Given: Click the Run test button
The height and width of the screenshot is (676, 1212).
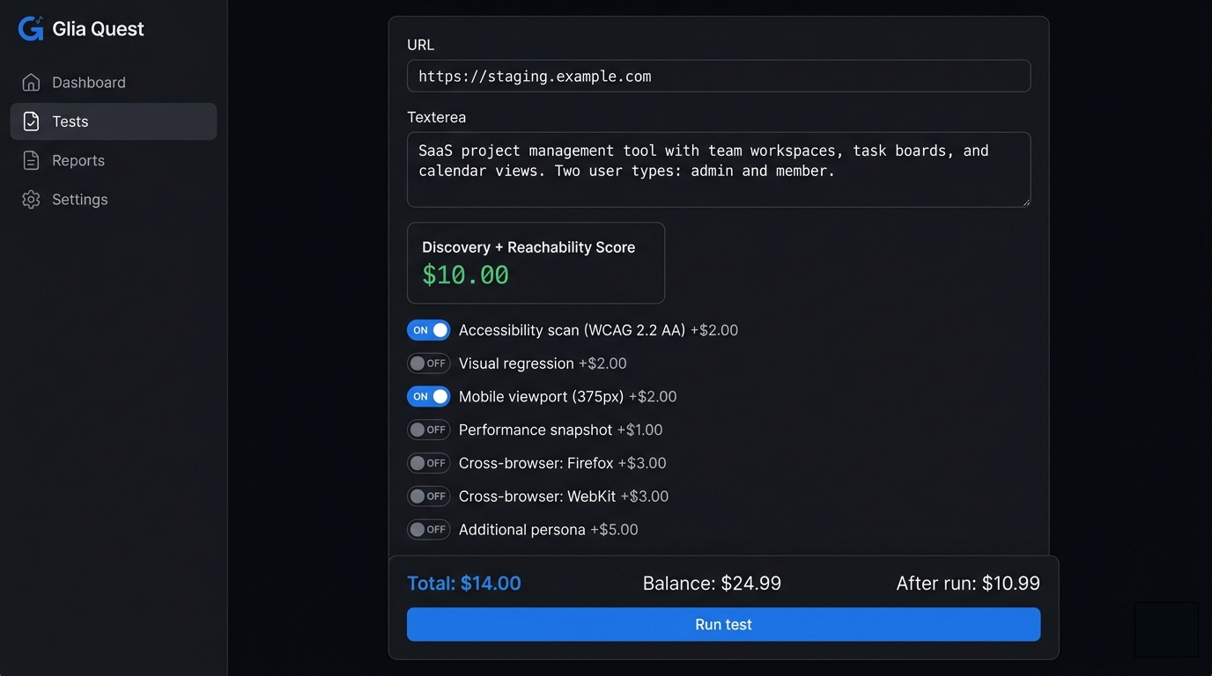Looking at the screenshot, I should (x=723, y=624).
